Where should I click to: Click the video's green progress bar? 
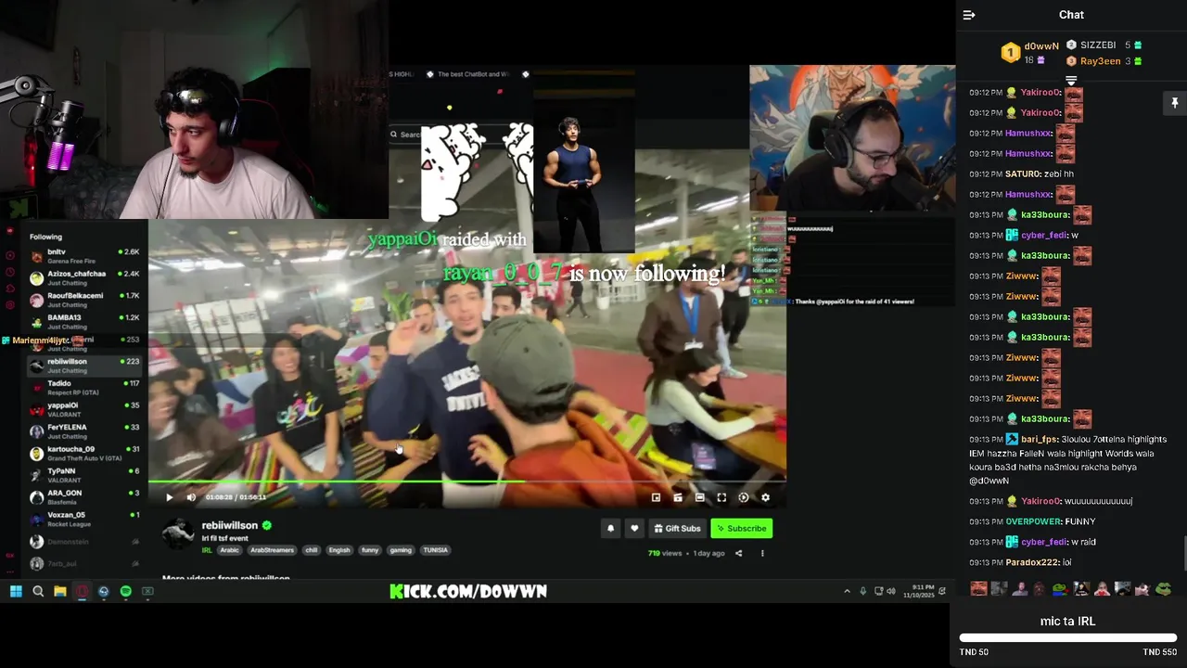[x=467, y=482]
